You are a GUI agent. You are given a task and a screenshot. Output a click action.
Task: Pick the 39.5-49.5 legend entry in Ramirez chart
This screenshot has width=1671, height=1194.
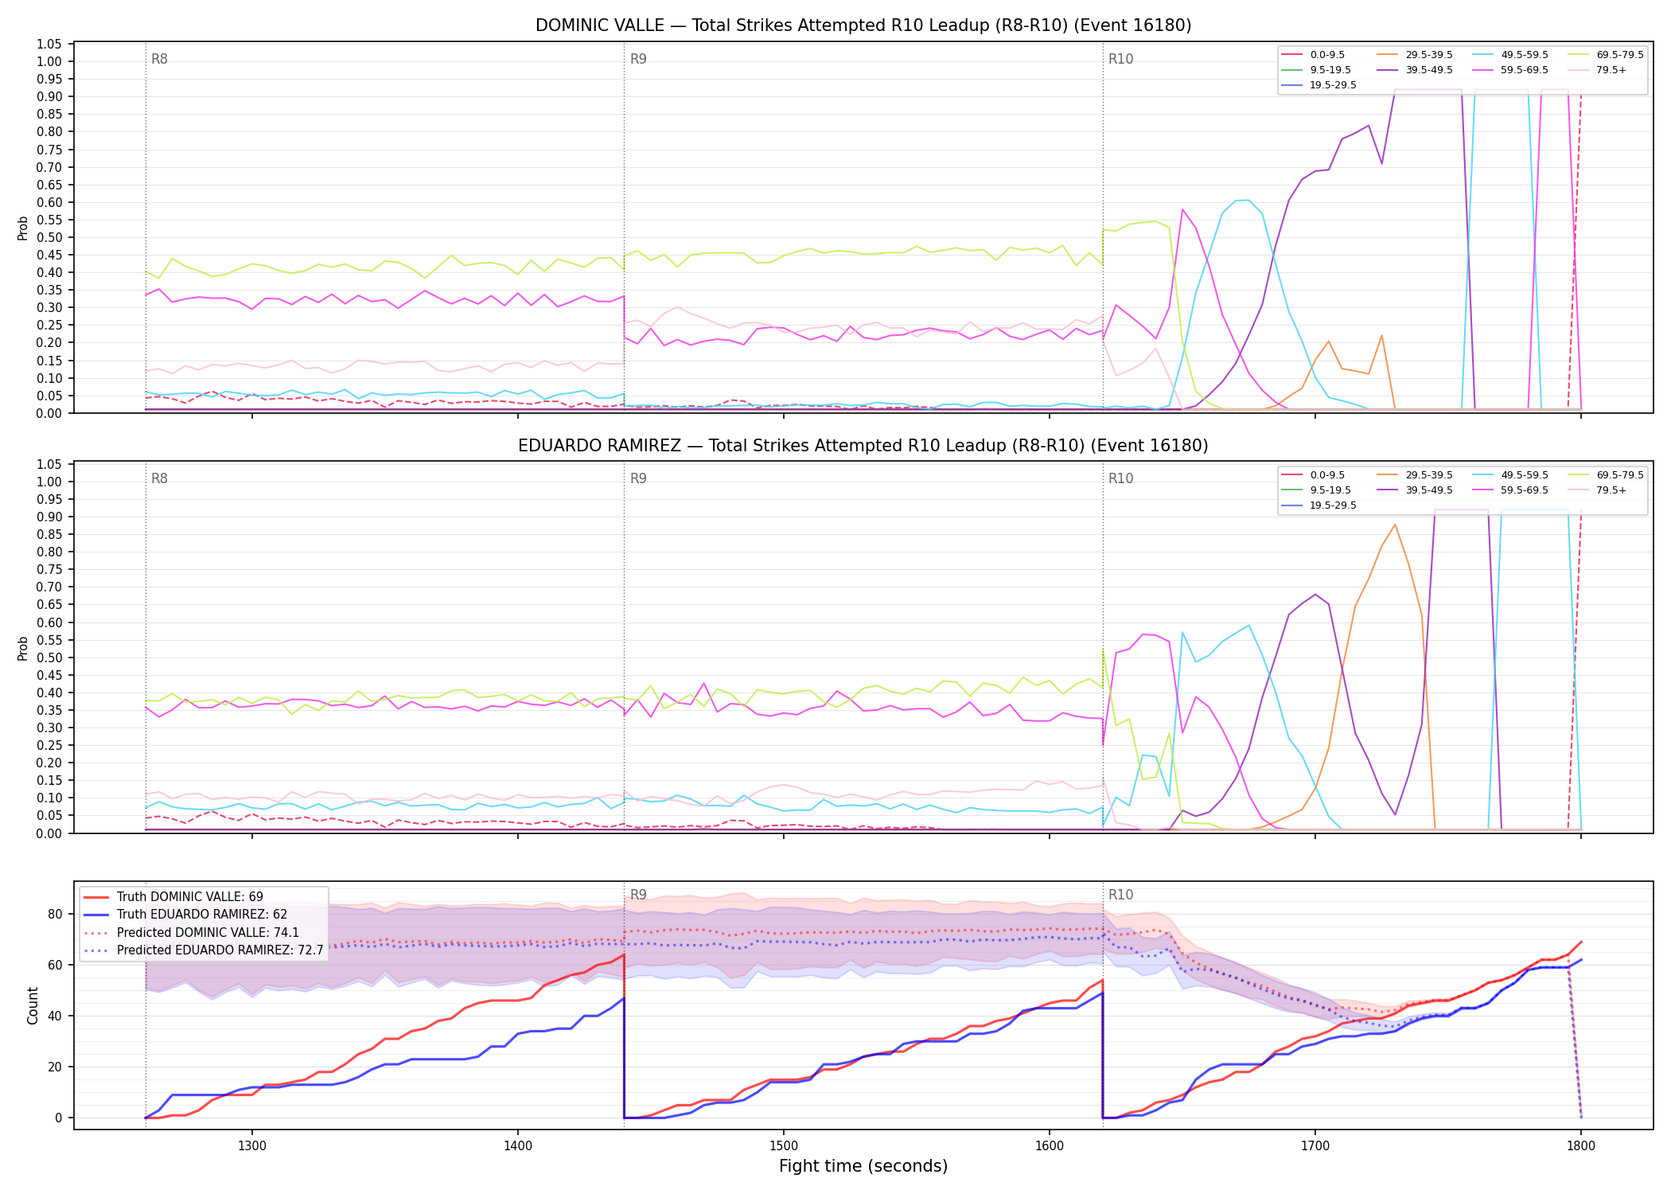click(1415, 490)
